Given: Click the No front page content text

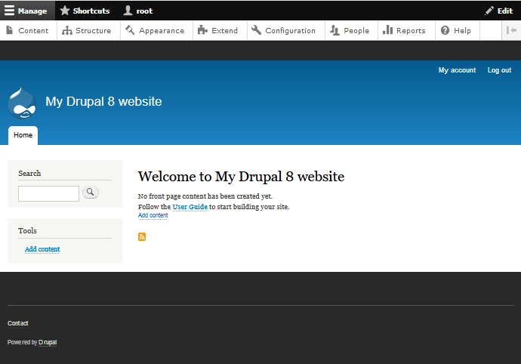Looking at the screenshot, I should [205, 196].
